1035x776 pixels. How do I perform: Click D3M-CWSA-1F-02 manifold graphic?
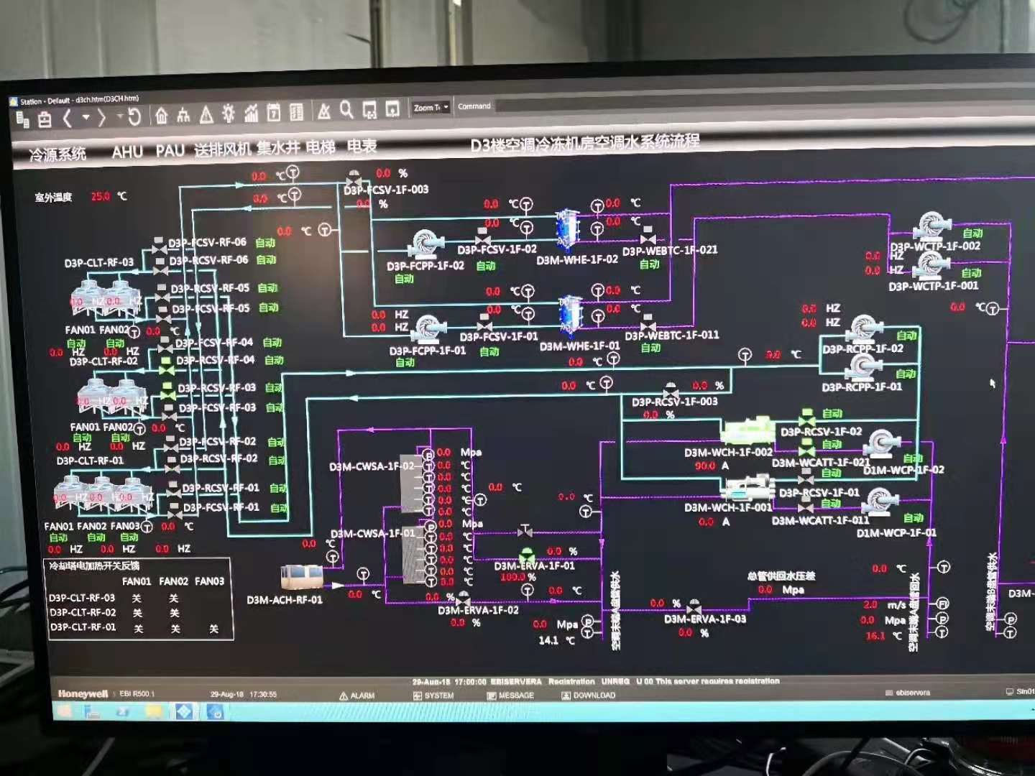pos(411,483)
